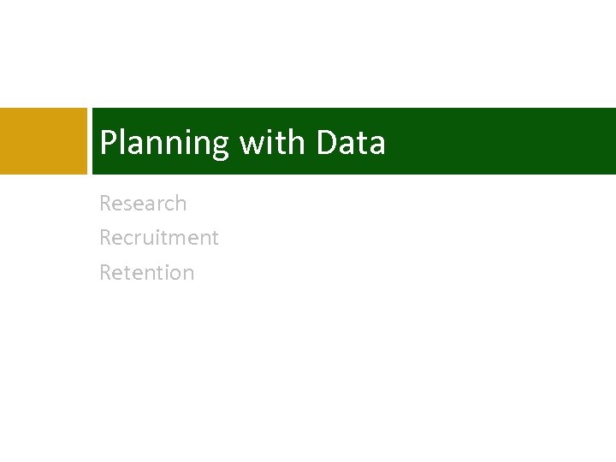
Task: Place cursor right after the word "Research"
Action: (187, 204)
